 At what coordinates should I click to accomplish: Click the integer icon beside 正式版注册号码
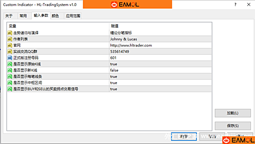pyautogui.click(x=10, y=58)
